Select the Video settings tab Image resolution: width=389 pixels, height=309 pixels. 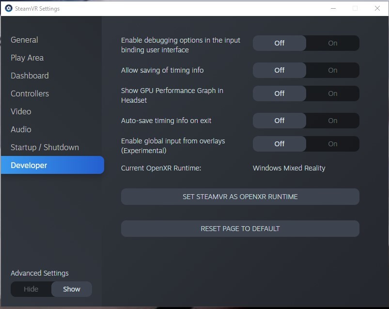[21, 111]
